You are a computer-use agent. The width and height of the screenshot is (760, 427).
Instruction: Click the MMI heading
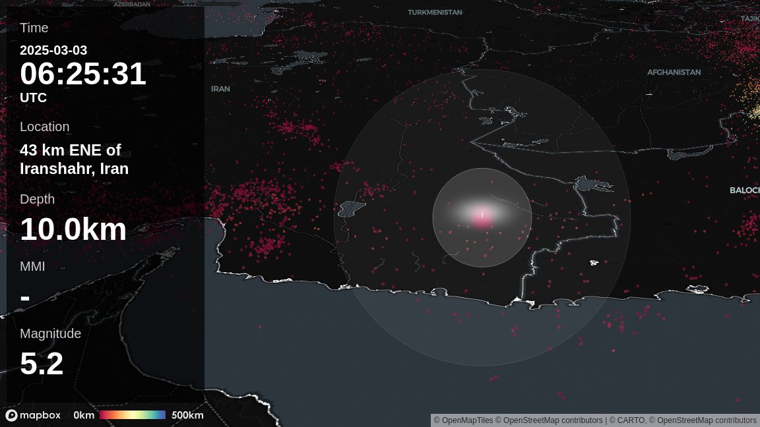click(x=32, y=266)
